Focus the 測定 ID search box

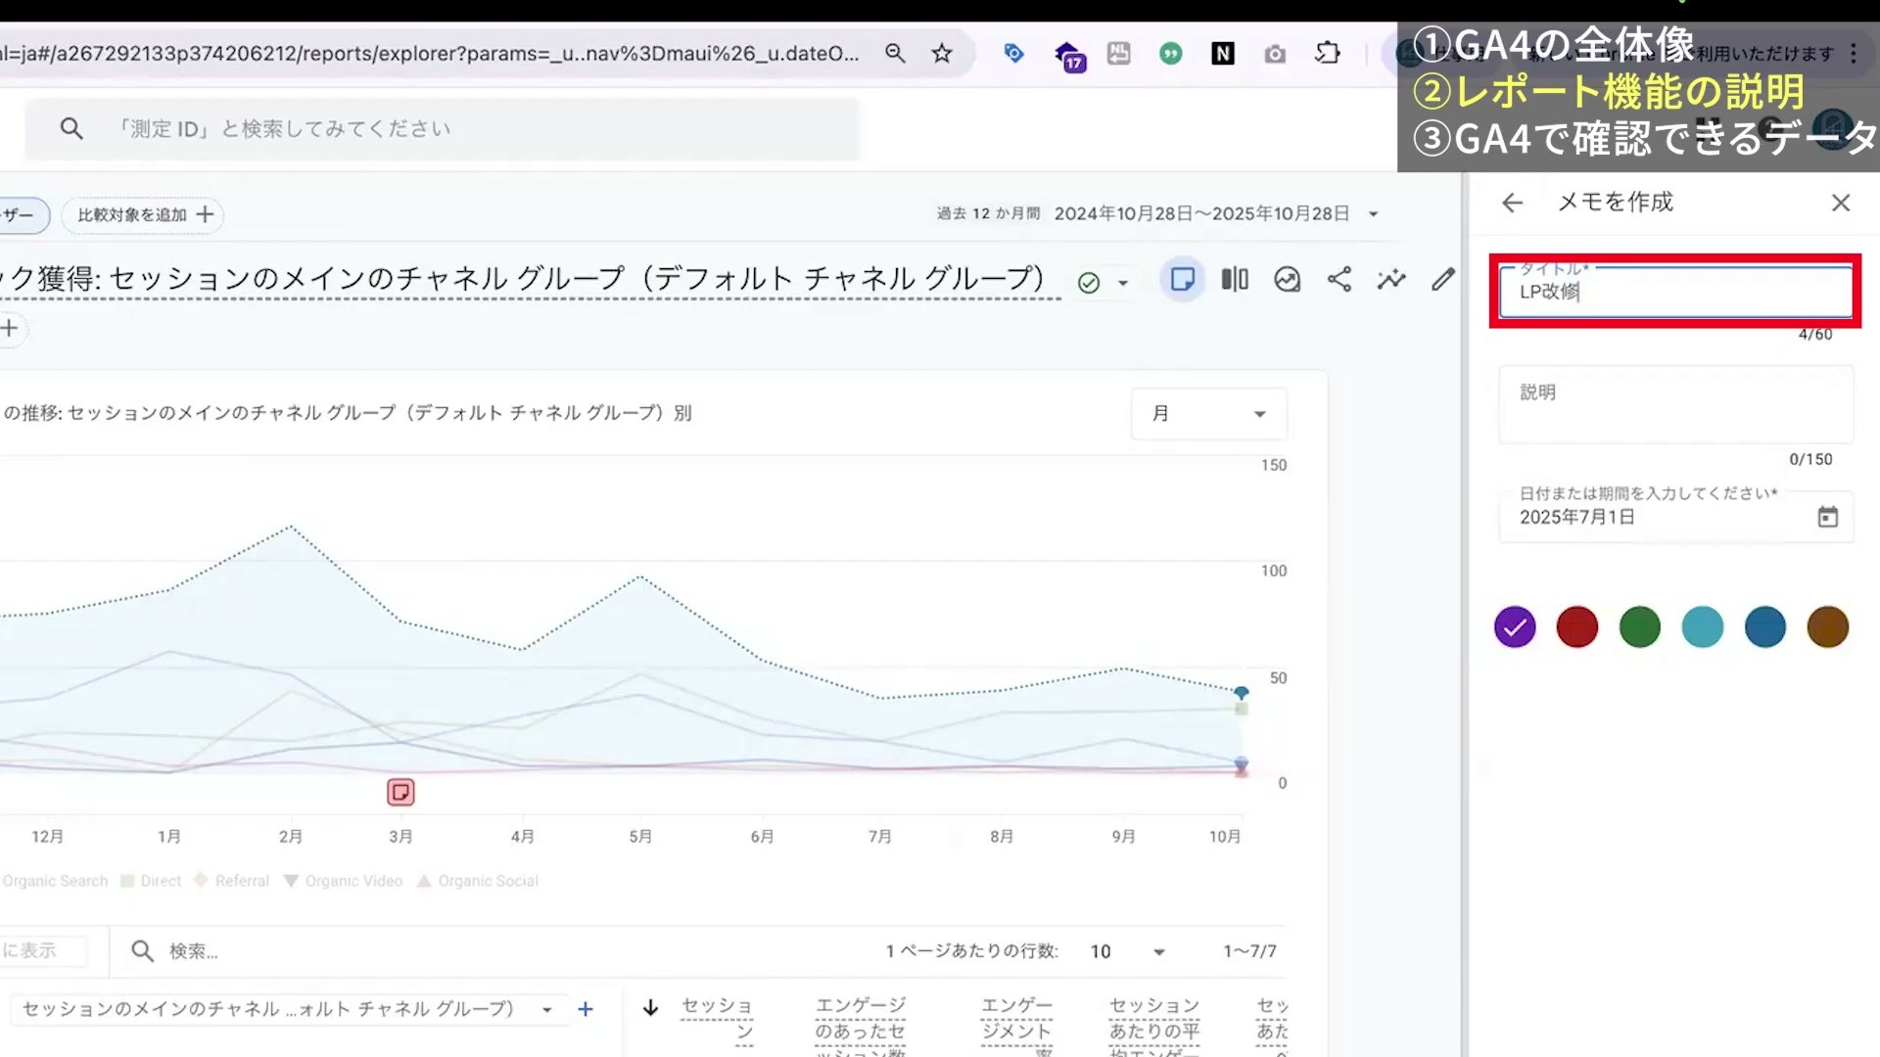coord(443,128)
